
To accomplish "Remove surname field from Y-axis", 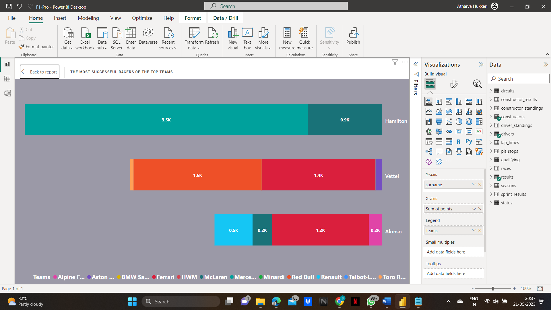I will click(x=480, y=185).
